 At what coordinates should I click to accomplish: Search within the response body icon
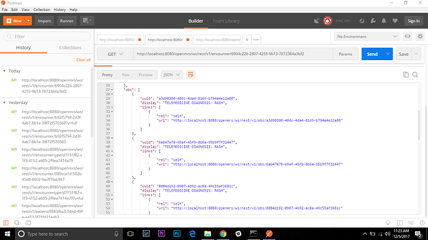[x=415, y=74]
